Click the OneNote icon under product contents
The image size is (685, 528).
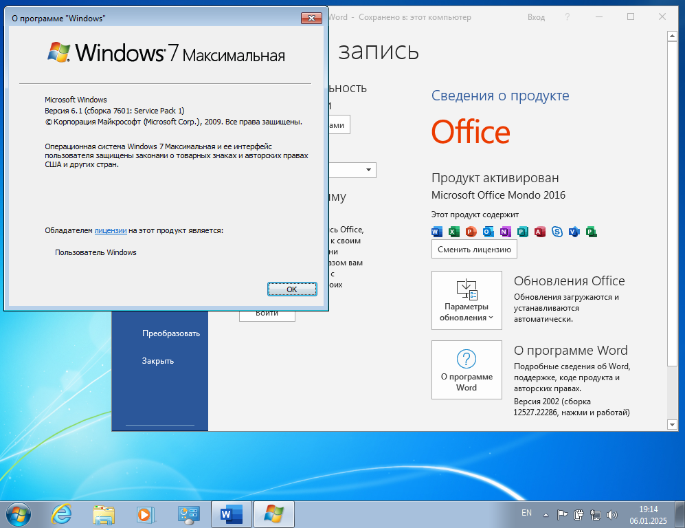[506, 232]
